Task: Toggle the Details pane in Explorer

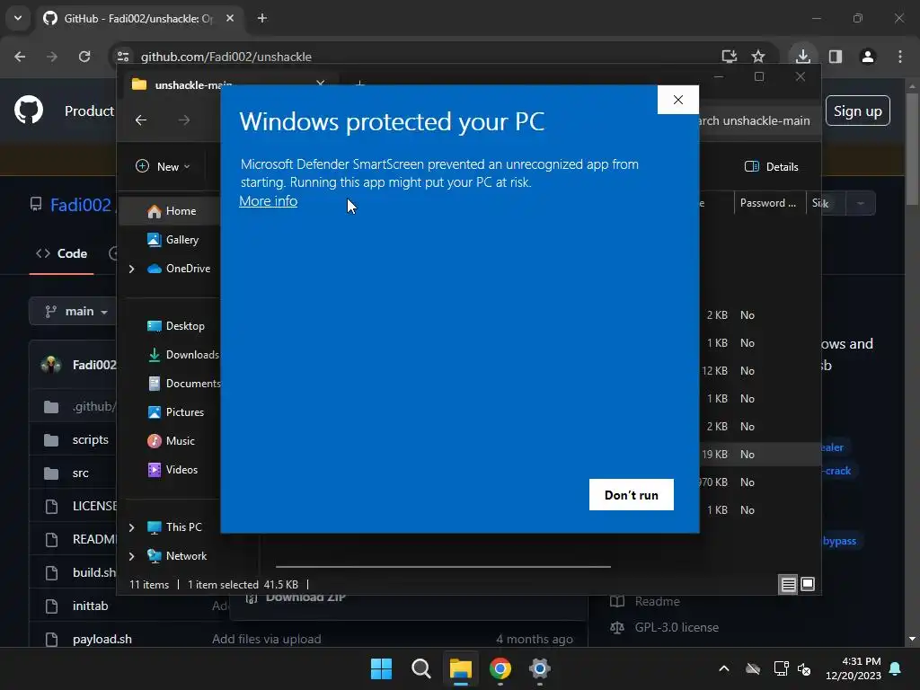Action: [x=771, y=166]
